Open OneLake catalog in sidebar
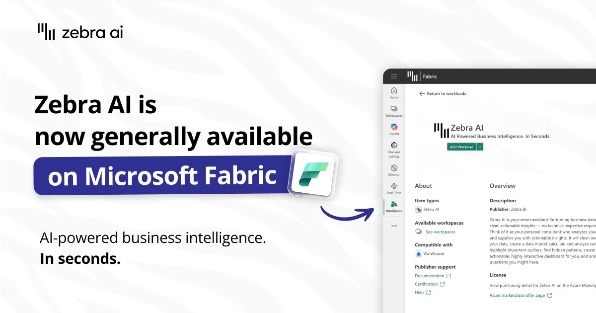596x313 pixels. pyautogui.click(x=394, y=150)
